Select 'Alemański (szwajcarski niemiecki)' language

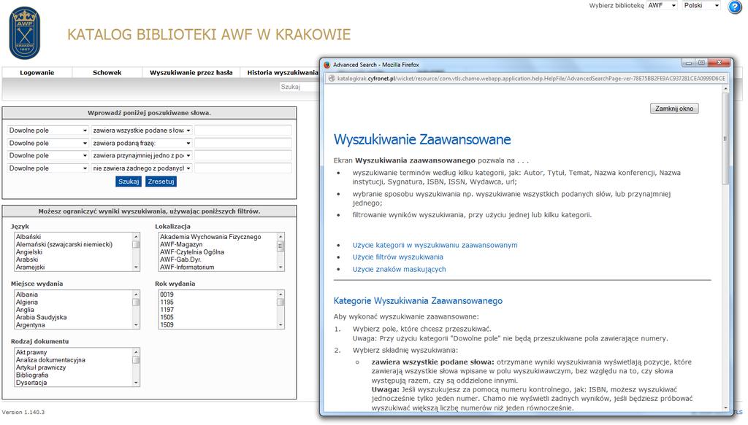[64, 245]
